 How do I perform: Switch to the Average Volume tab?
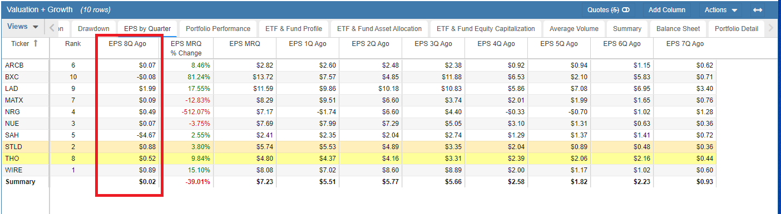[x=574, y=29]
